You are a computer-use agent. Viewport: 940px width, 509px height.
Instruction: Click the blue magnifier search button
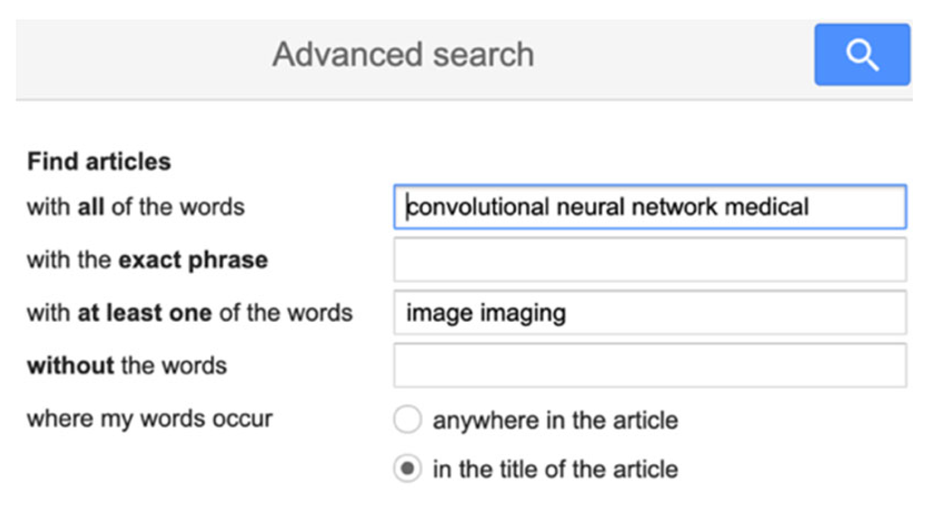point(861,55)
